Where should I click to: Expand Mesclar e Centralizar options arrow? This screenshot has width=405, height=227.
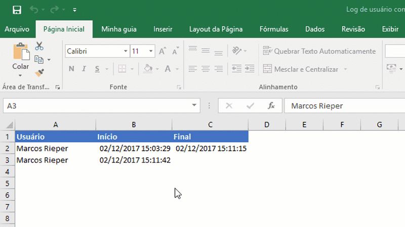click(x=345, y=69)
